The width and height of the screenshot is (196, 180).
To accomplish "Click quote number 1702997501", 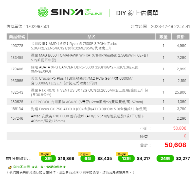I will point(38,27).
